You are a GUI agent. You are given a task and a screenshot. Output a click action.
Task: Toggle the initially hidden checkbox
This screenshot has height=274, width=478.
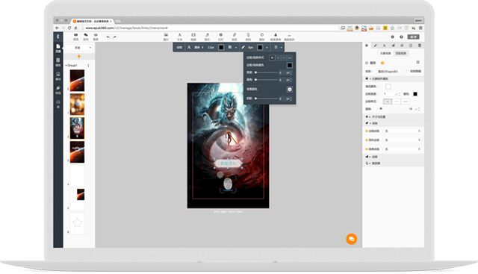pos(407,71)
